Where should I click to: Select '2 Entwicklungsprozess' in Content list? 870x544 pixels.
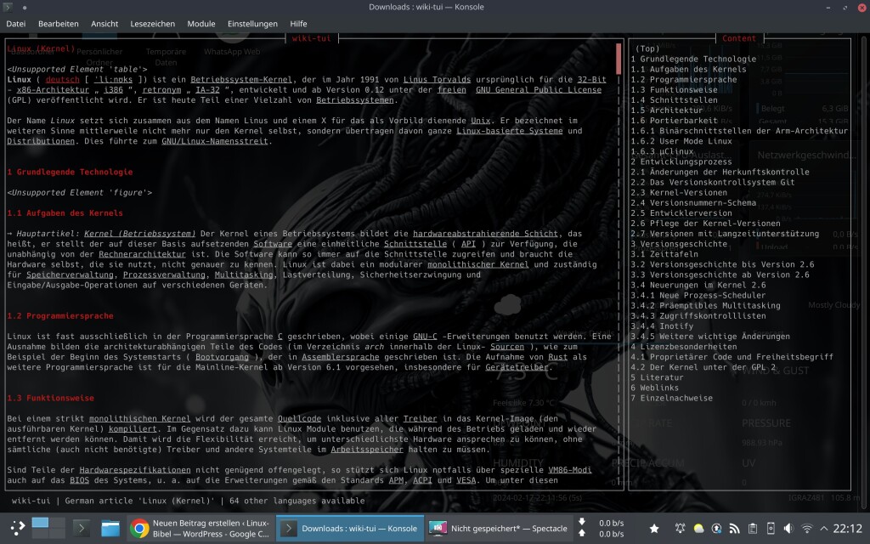point(681,161)
